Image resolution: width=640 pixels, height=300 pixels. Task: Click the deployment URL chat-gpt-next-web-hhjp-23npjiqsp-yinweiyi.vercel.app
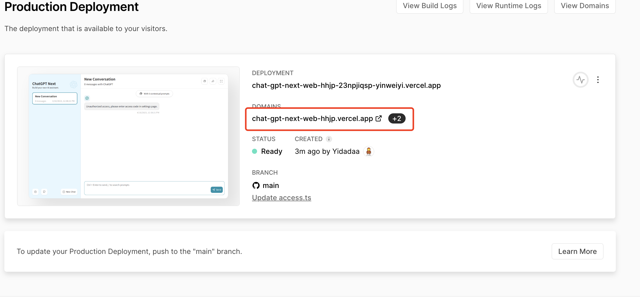[346, 85]
